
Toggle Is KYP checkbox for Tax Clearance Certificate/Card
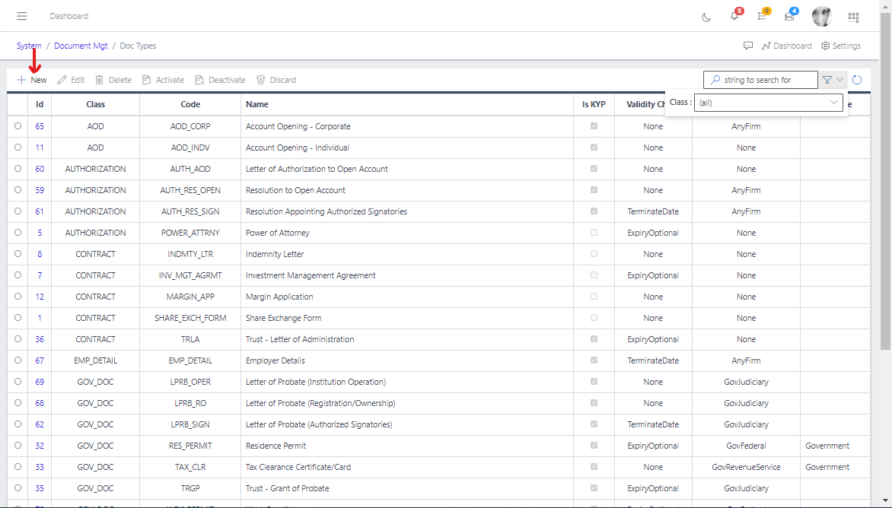pyautogui.click(x=594, y=466)
